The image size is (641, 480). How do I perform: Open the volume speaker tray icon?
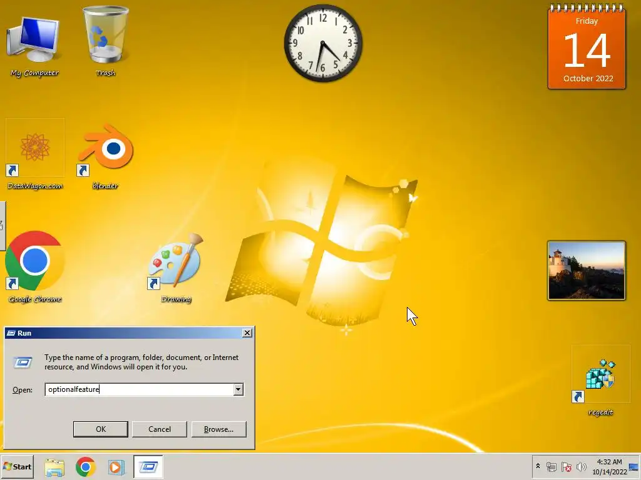pos(581,466)
